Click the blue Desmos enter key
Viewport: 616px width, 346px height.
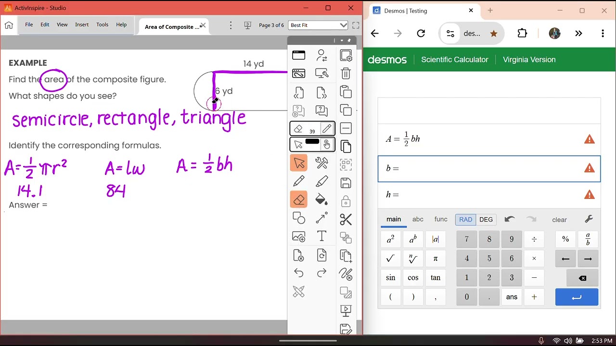577,297
